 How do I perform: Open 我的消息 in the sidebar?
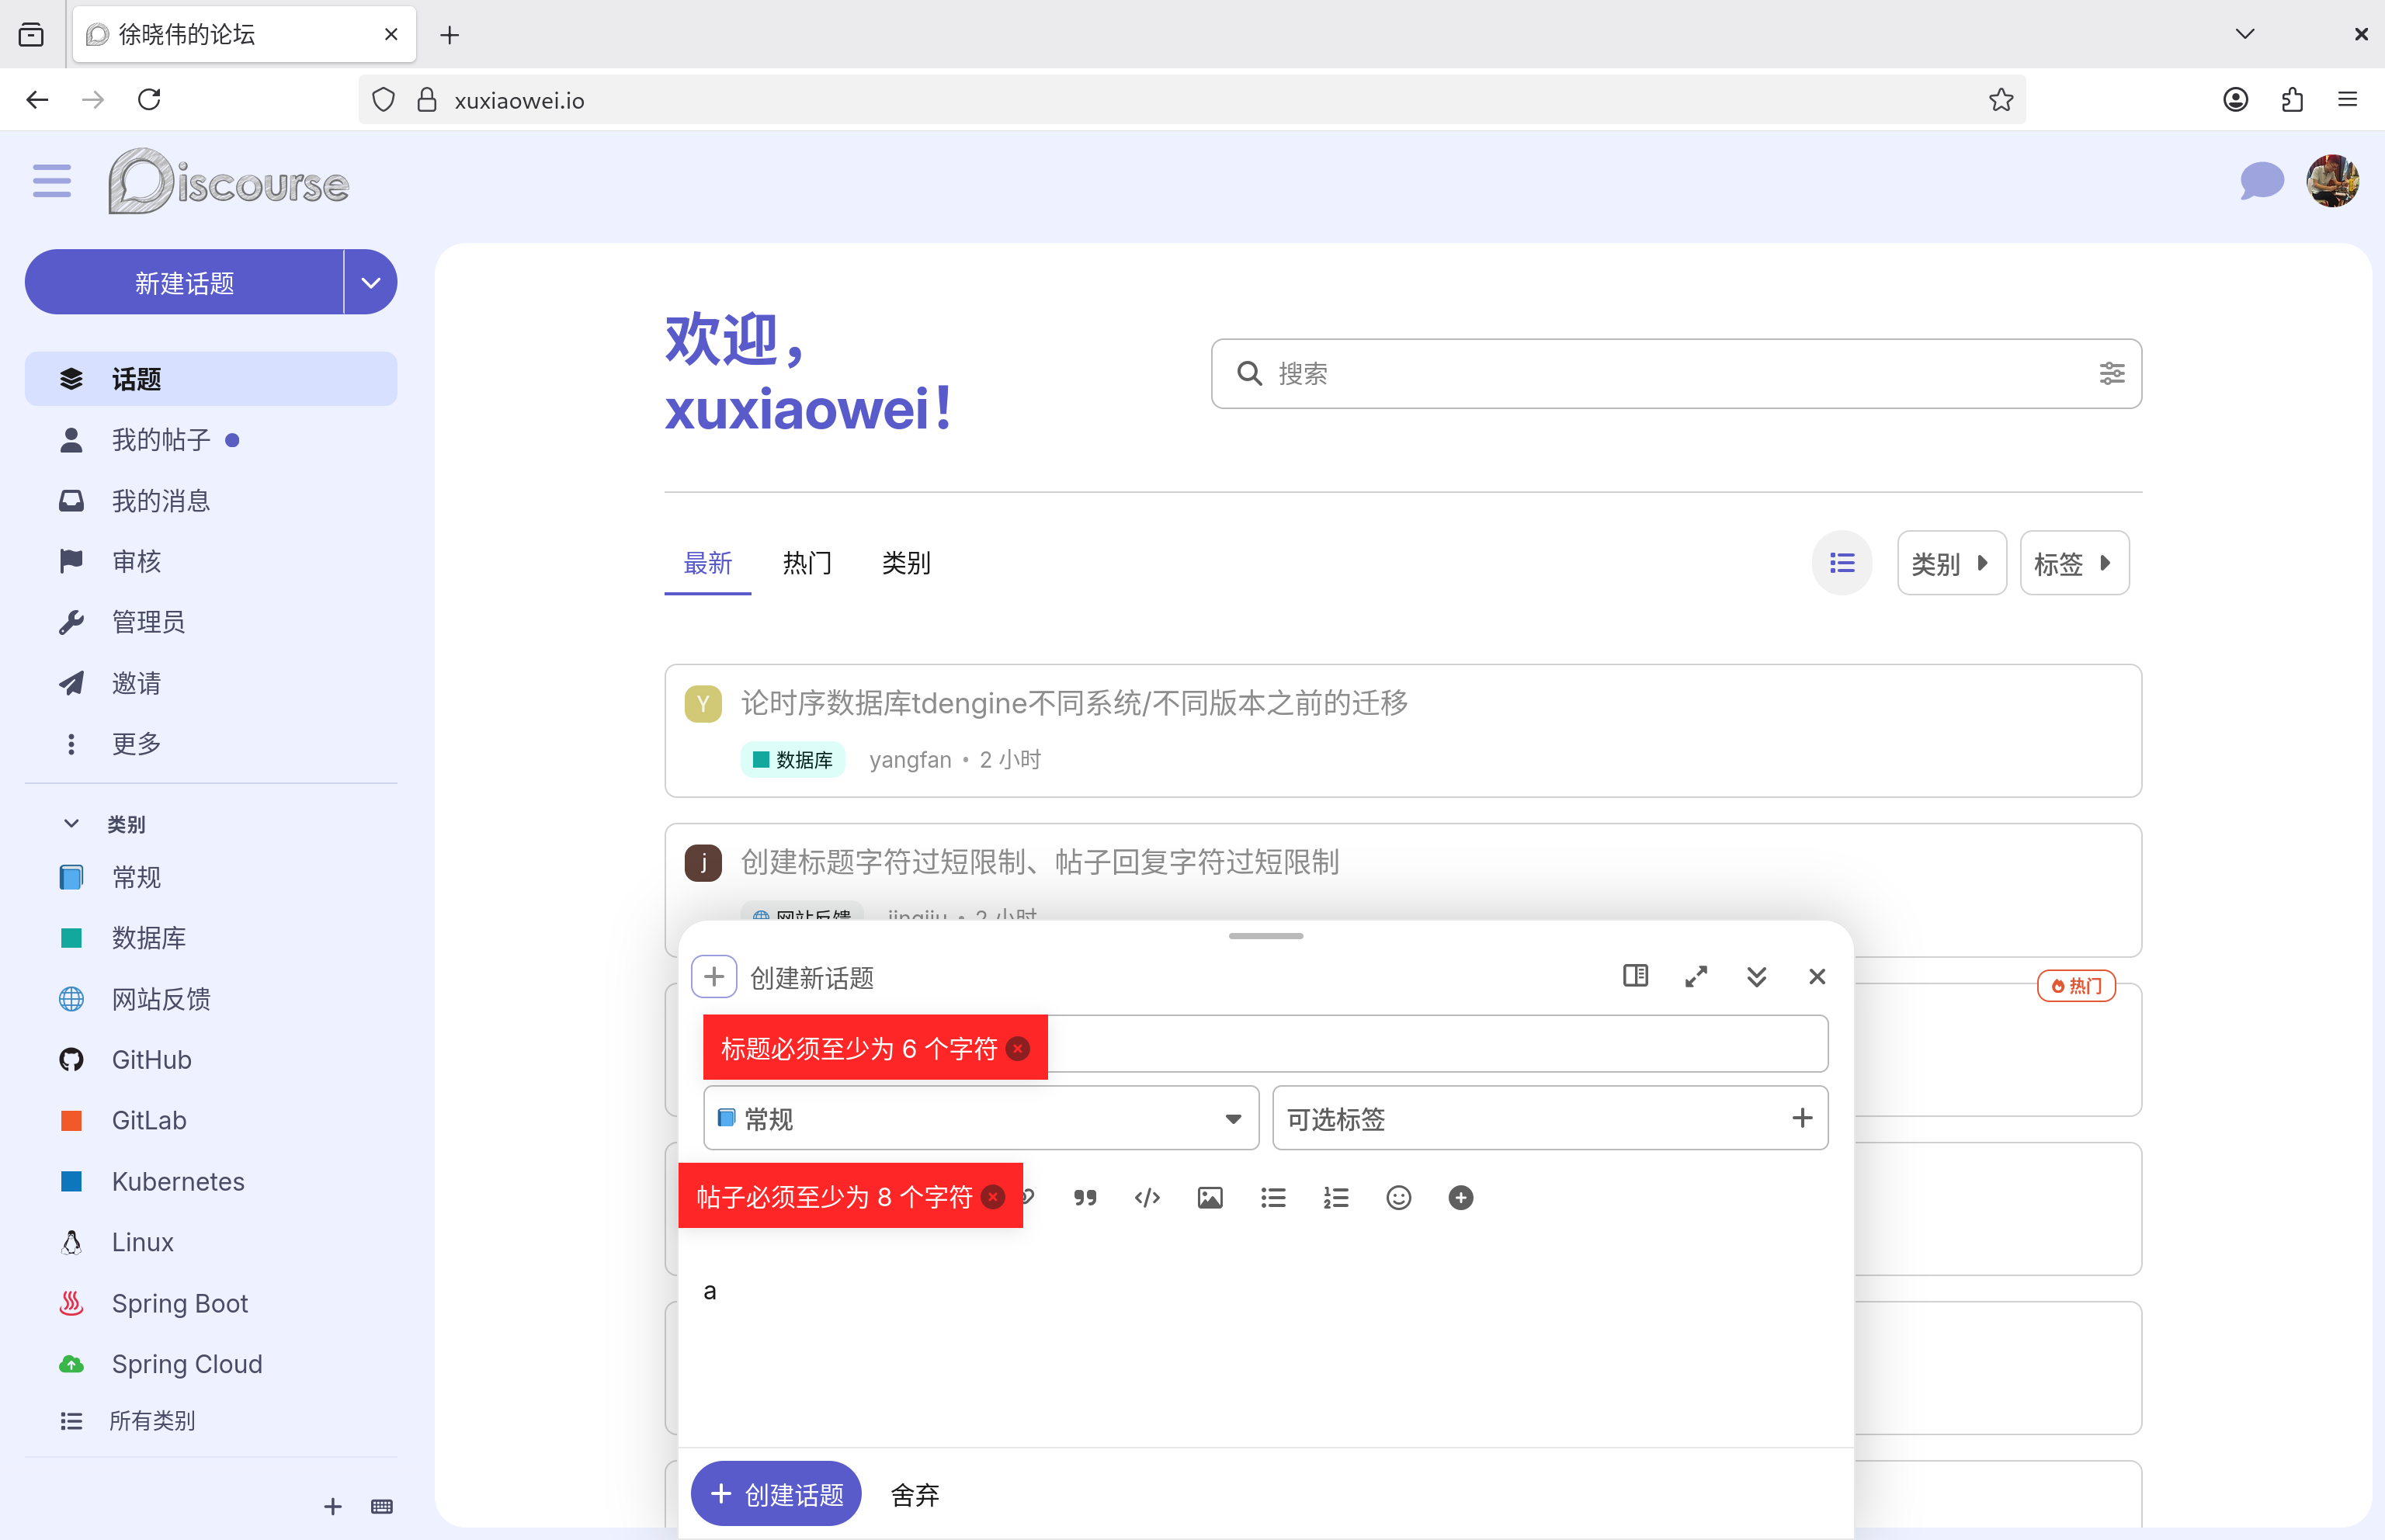point(160,500)
